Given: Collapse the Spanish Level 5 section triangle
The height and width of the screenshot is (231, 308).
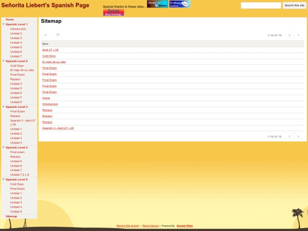Looking at the screenshot, I should [x=3, y=179].
